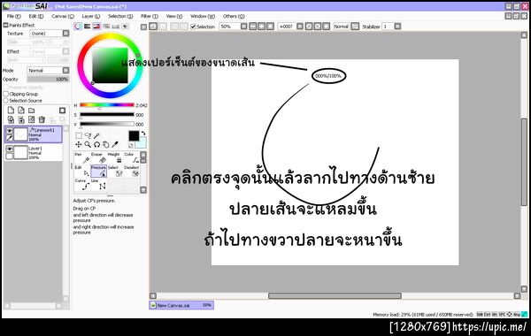Create a new layer folder

(32, 111)
